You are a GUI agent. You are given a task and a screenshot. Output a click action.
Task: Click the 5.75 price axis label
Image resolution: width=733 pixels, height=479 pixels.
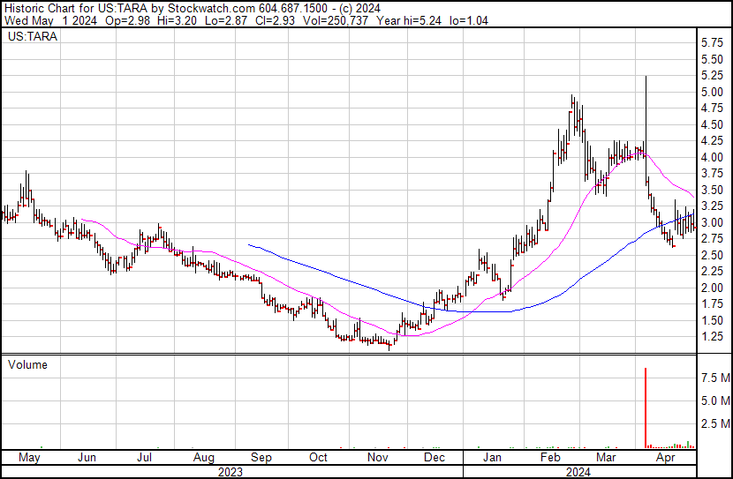pyautogui.click(x=713, y=43)
